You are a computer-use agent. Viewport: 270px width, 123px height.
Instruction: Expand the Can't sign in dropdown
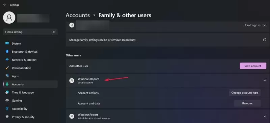265,25
